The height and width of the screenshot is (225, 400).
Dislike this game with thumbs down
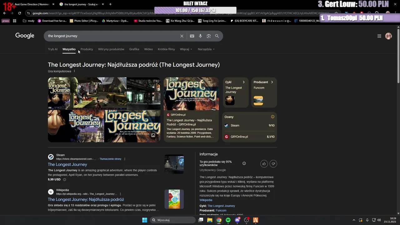pyautogui.click(x=273, y=163)
